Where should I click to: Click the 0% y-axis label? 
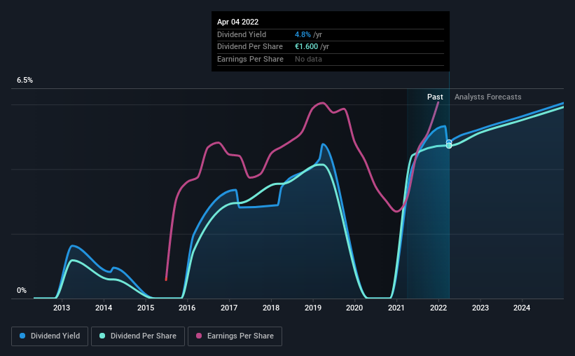coord(22,291)
